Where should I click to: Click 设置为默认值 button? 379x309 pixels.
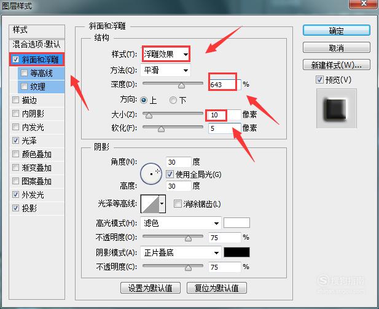[150, 288]
